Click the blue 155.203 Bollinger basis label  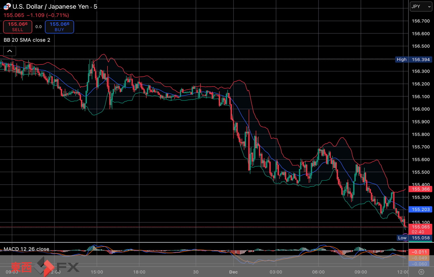coord(421,209)
